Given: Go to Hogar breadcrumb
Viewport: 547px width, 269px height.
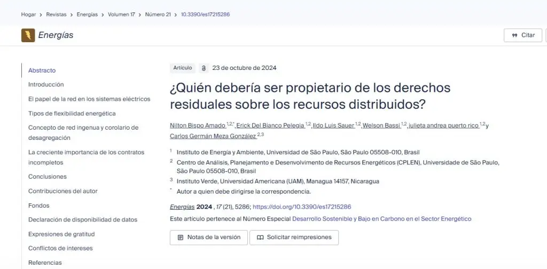Looking at the screenshot, I should coord(29,14).
